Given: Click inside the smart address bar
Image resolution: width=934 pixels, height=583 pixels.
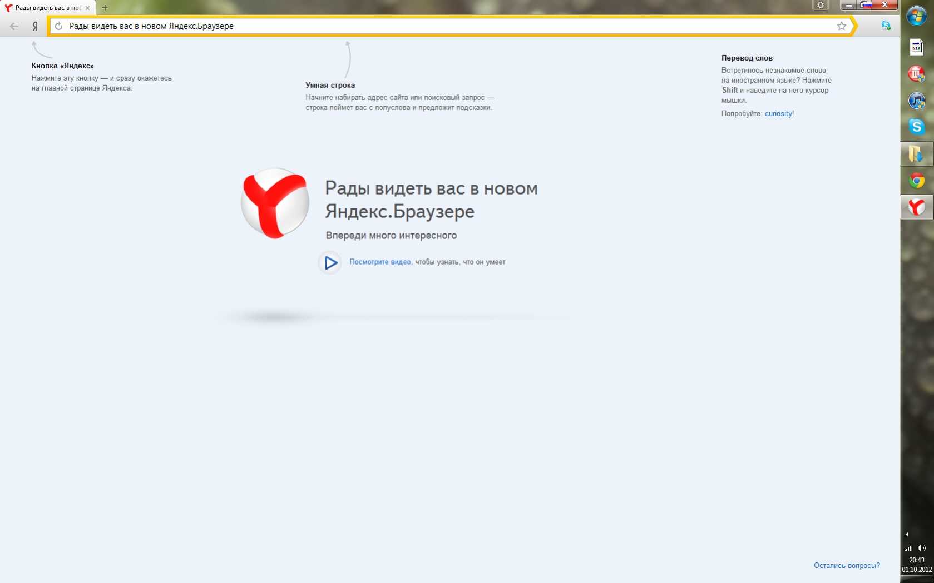Looking at the screenshot, I should pos(445,26).
